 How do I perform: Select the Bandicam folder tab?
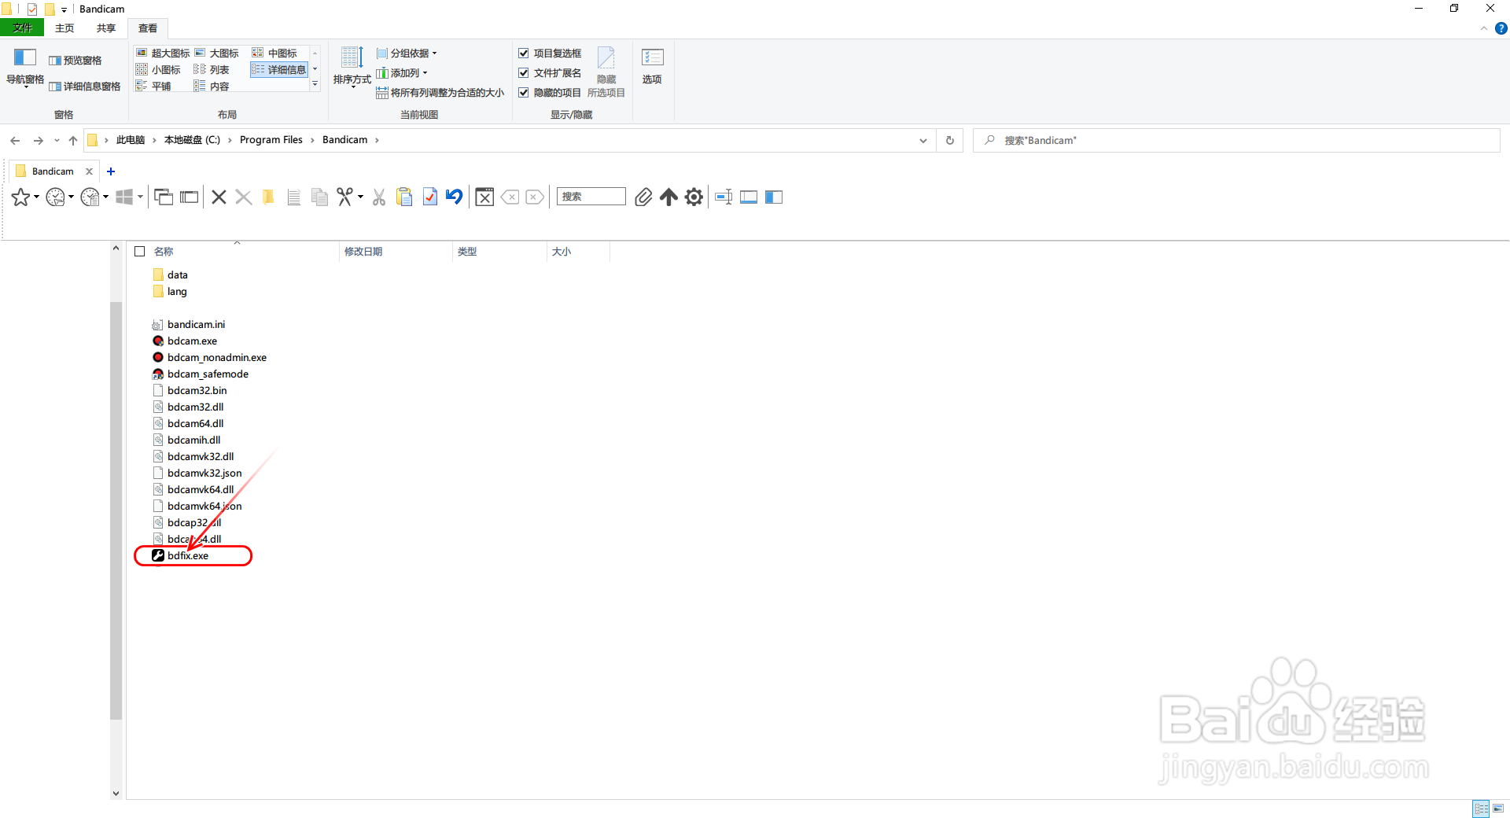[x=52, y=171]
